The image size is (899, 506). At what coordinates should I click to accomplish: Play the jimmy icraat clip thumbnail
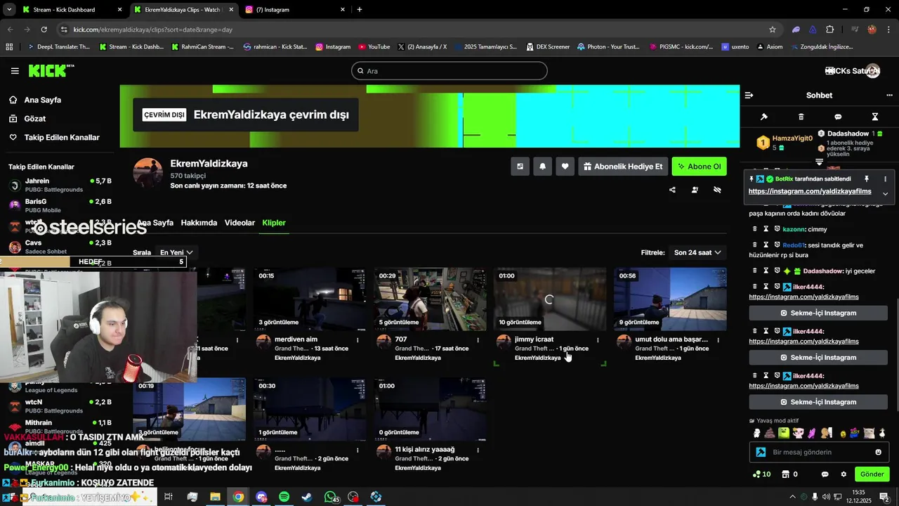coord(550,299)
